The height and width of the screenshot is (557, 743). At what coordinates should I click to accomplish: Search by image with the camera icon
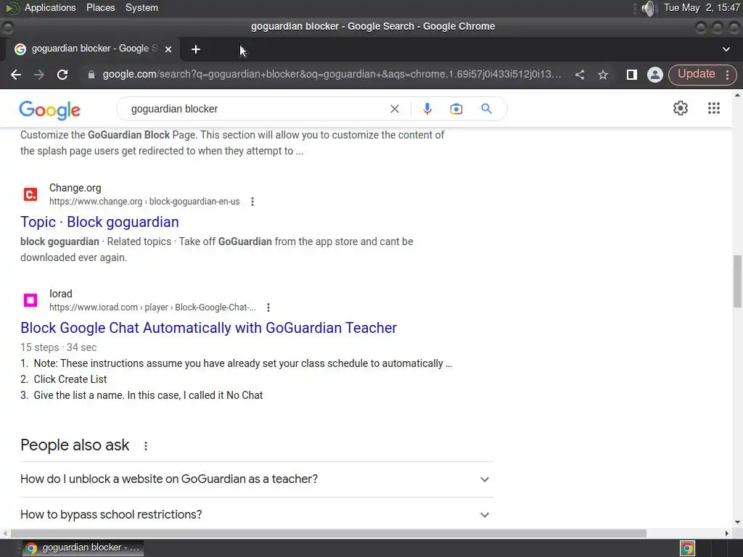click(456, 109)
